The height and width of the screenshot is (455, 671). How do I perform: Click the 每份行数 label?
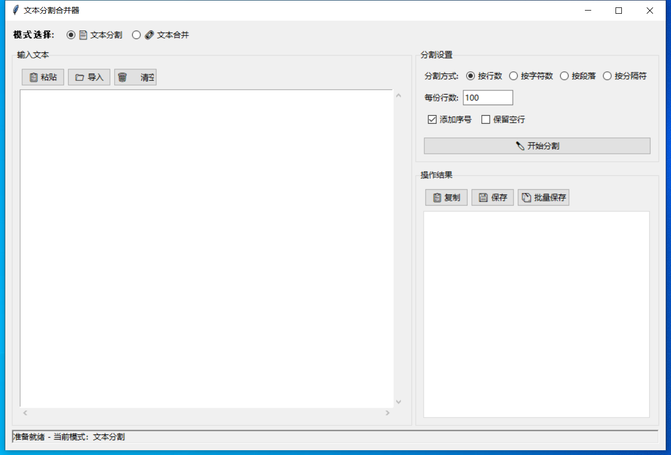pyautogui.click(x=442, y=98)
